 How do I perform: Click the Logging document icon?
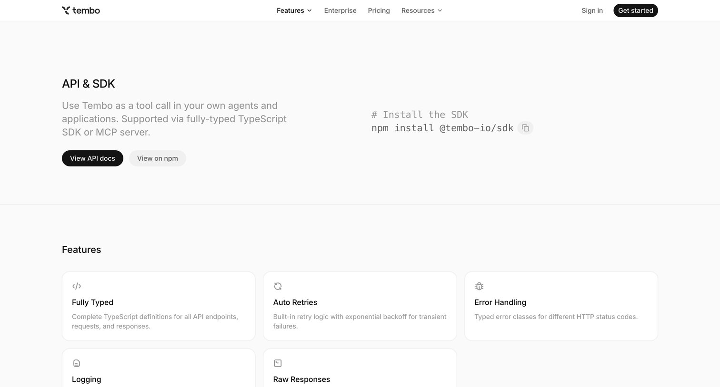pos(77,363)
